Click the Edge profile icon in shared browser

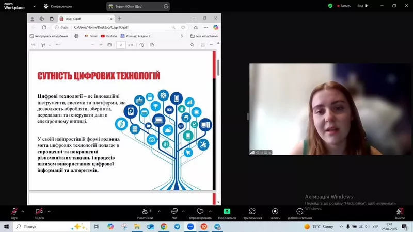pyautogui.click(x=33, y=19)
